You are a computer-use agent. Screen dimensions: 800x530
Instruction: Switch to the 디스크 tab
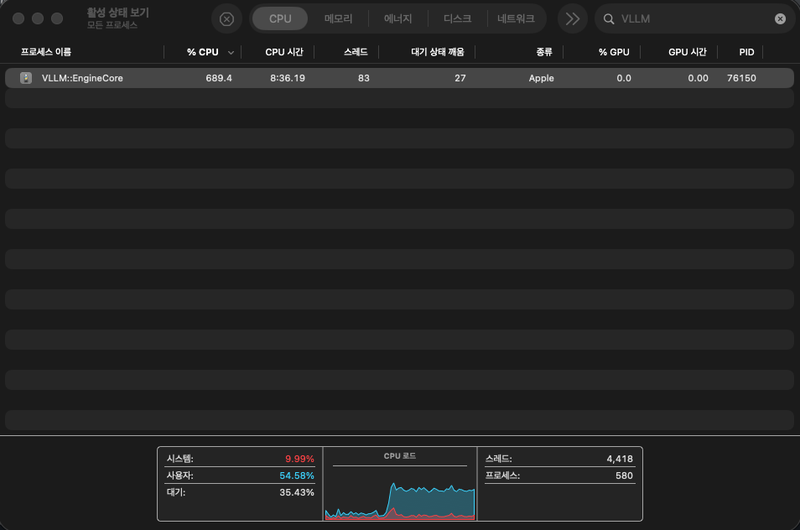click(457, 19)
